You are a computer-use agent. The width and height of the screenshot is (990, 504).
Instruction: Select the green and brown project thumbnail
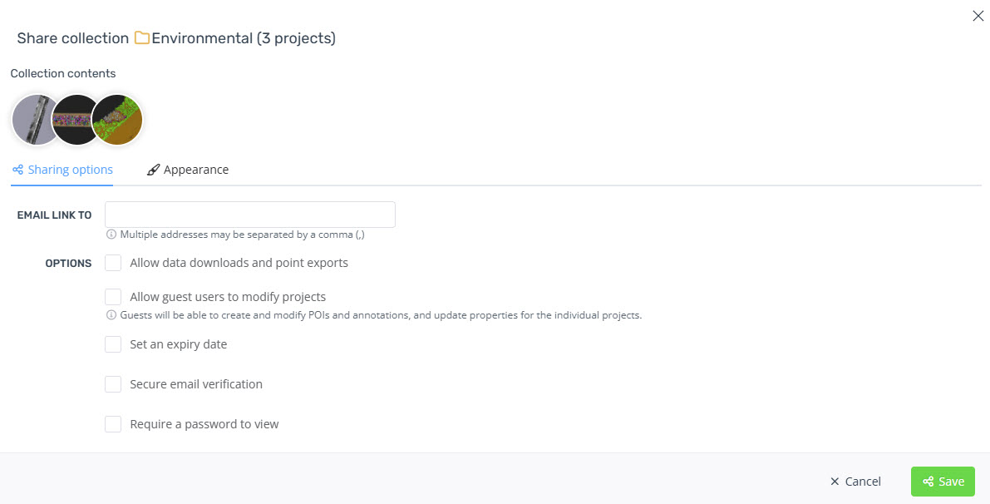[117, 120]
